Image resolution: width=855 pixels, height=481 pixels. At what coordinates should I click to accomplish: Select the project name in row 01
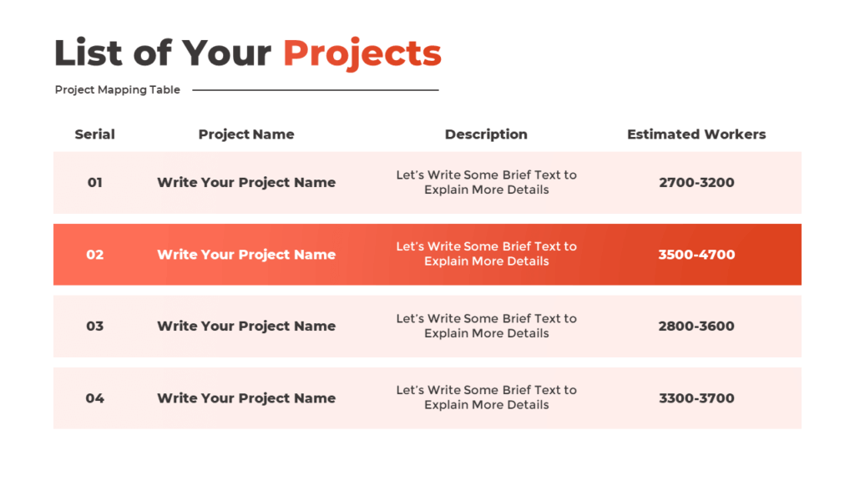pyautogui.click(x=246, y=182)
